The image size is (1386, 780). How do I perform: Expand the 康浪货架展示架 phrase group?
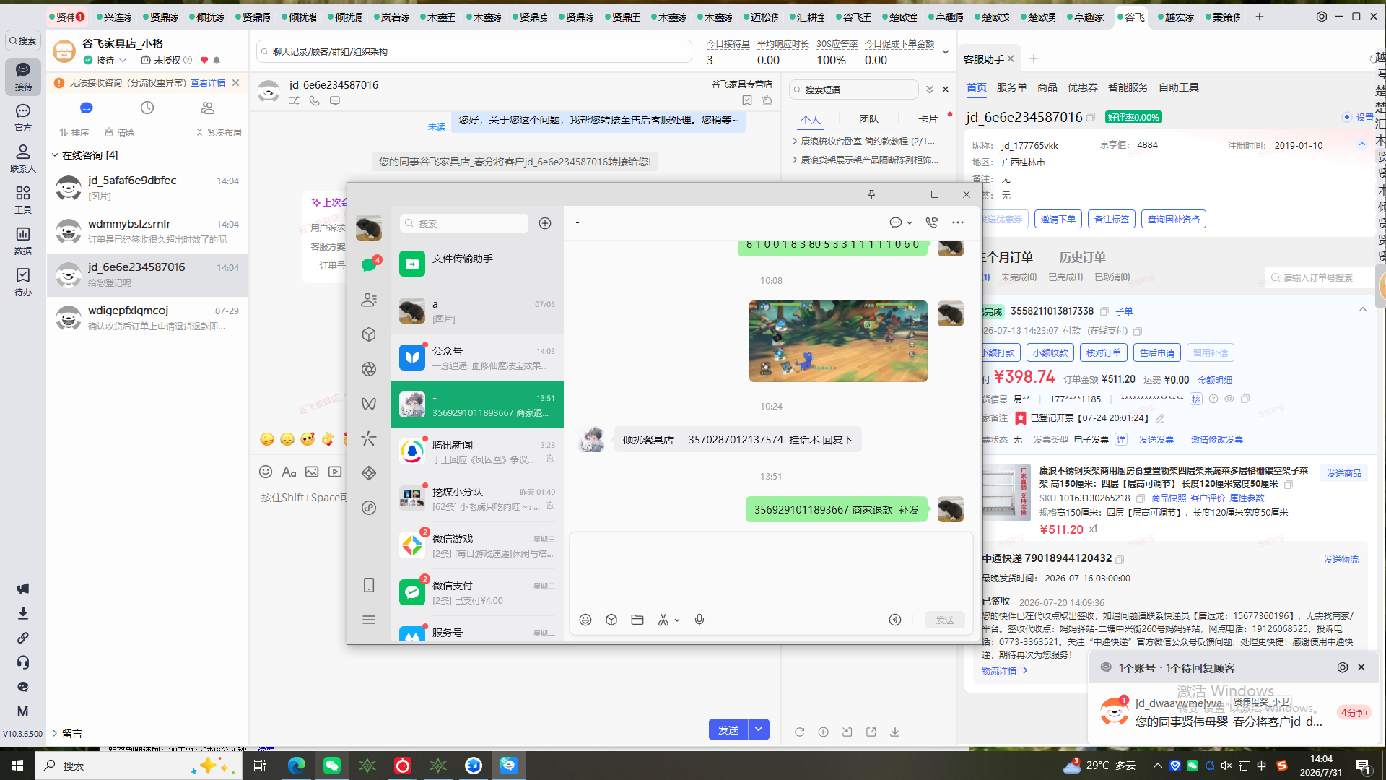[795, 160]
